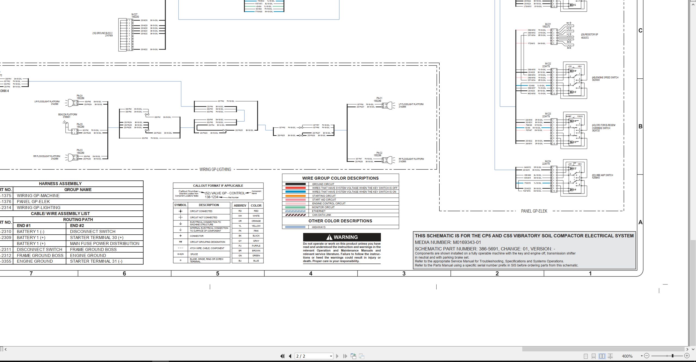Click the grid column number 5
This screenshot has width=696, height=362.
click(x=217, y=274)
